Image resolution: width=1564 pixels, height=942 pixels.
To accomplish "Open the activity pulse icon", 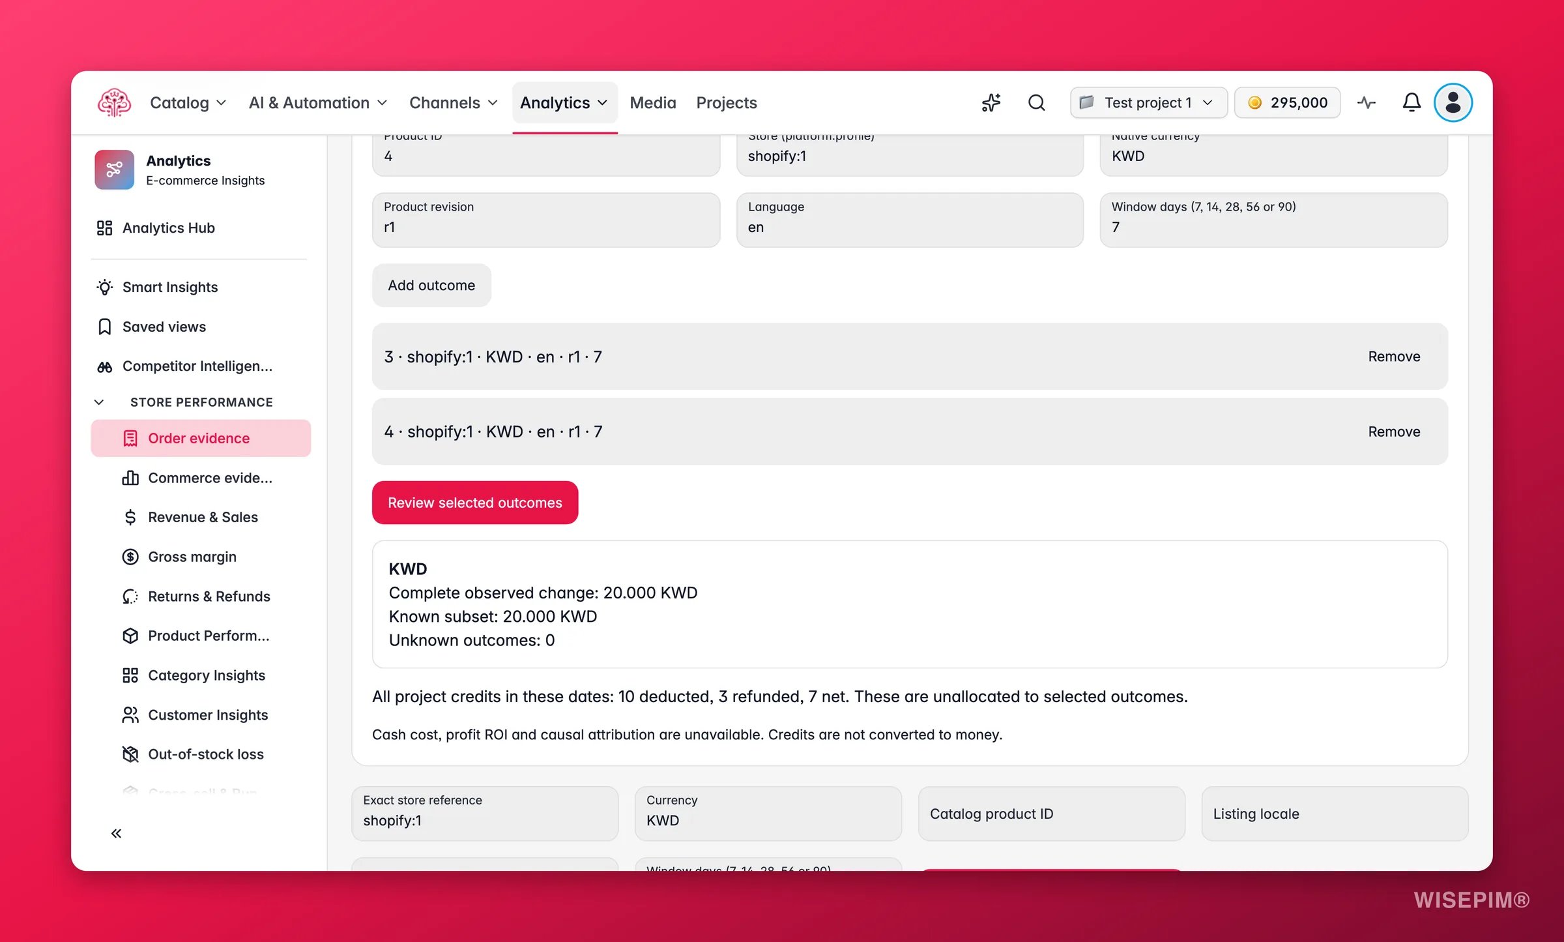I will 1367,102.
